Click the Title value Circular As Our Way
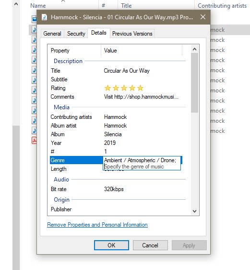The width and height of the screenshot is (250, 270). pos(127,71)
